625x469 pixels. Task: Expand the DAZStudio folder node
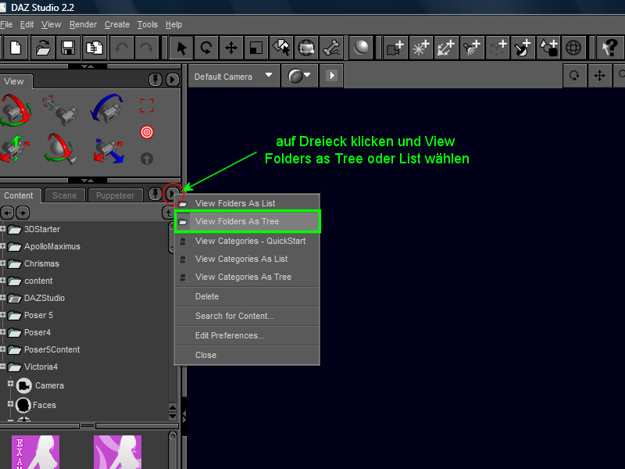3,298
